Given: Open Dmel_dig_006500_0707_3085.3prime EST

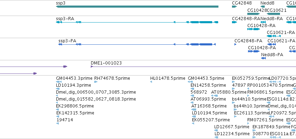Looking at the screenshot, I should tap(96, 92).
